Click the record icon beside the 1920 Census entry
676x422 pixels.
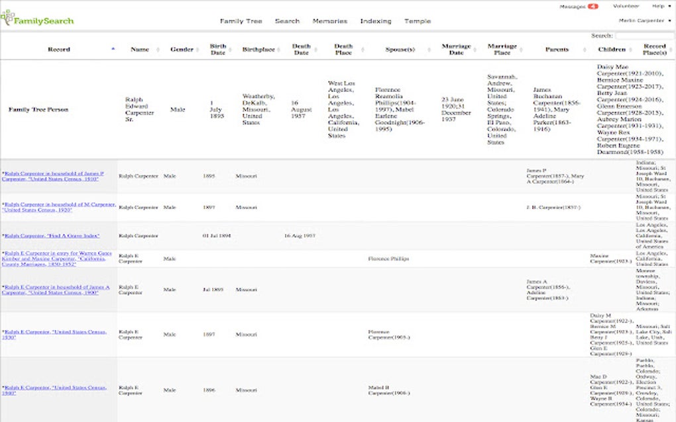click(x=5, y=203)
